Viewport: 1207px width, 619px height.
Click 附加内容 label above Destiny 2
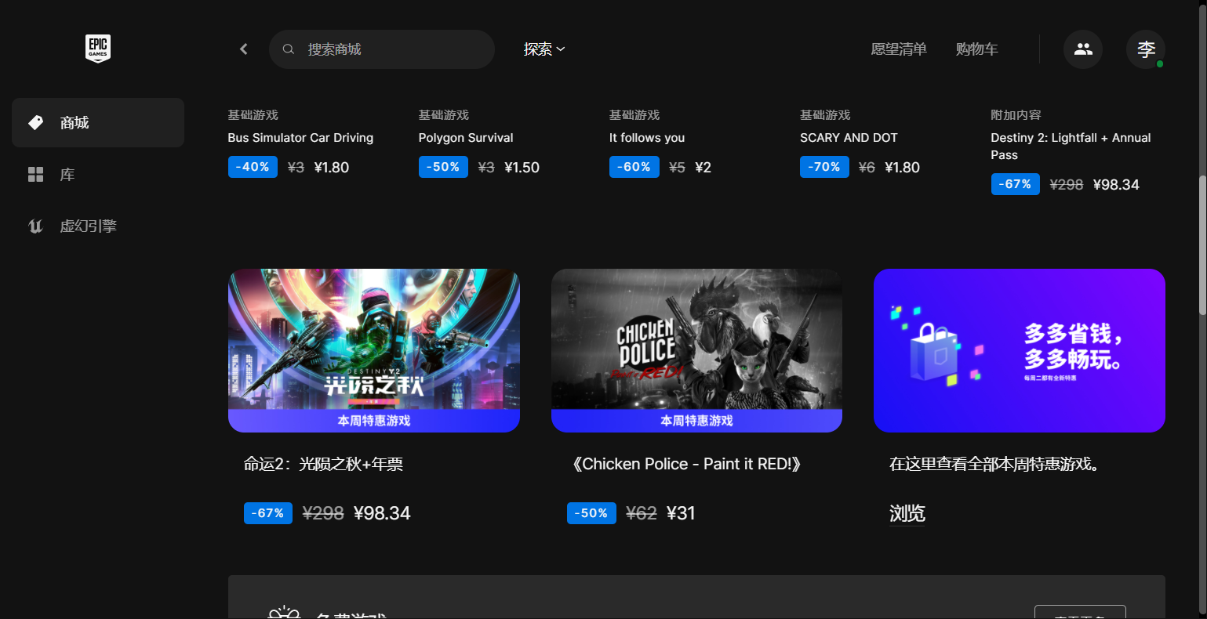pos(1016,115)
